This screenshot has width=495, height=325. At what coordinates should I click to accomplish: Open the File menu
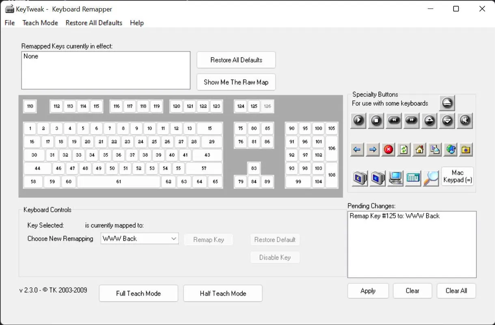(10, 23)
